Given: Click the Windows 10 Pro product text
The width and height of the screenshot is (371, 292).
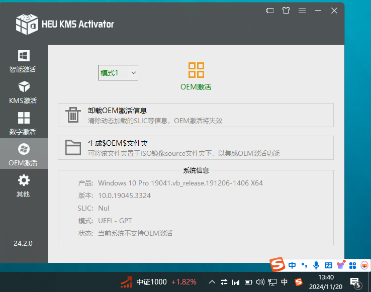Looking at the screenshot, I should point(180,183).
